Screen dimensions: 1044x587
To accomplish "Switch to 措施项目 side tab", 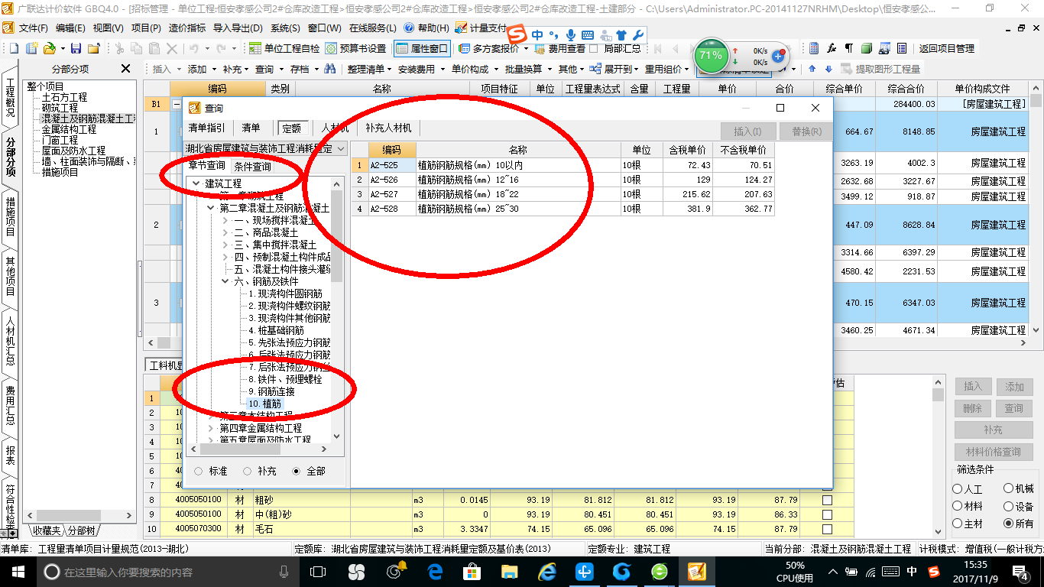I will pos(10,216).
